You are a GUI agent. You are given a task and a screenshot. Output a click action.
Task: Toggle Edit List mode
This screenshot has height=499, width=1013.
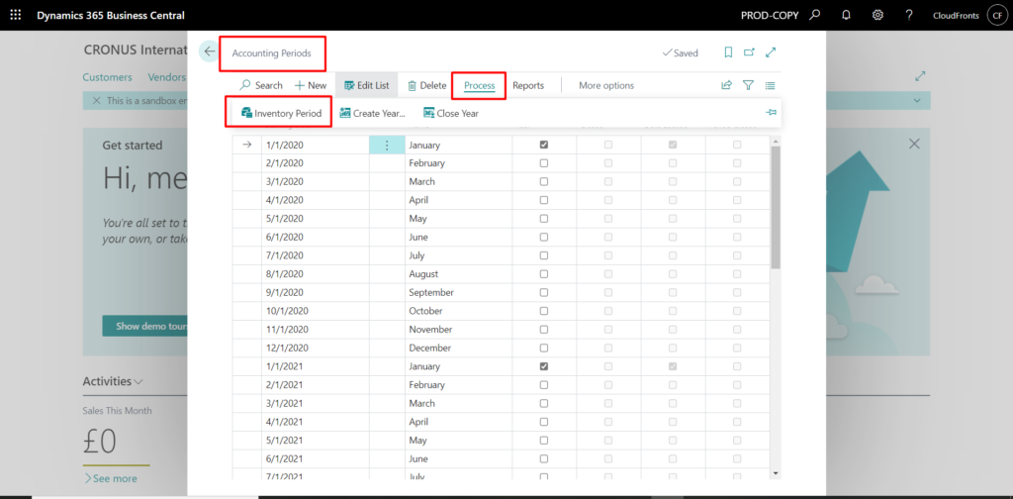[367, 85]
